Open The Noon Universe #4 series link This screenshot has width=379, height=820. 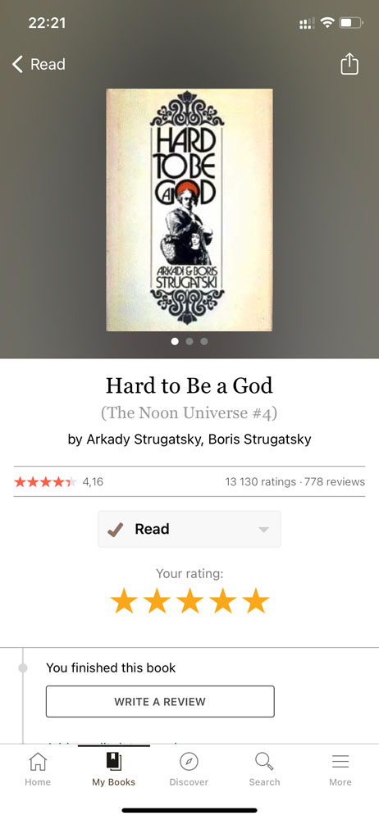tap(189, 412)
